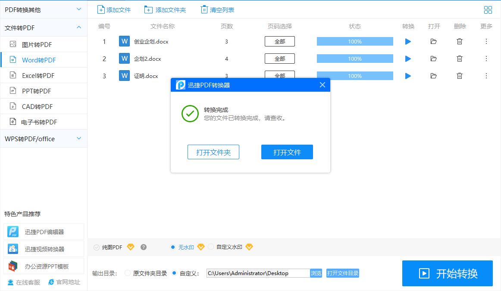The width and height of the screenshot is (501, 291).
Task: Click the help question mark next to 纯图PDF
Action: [143, 247]
